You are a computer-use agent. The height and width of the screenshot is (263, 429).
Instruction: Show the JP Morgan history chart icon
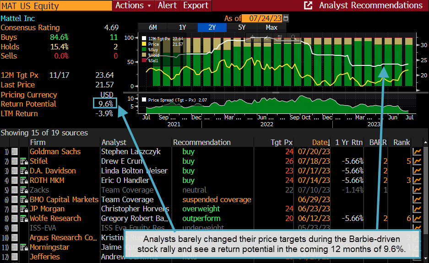(417, 209)
